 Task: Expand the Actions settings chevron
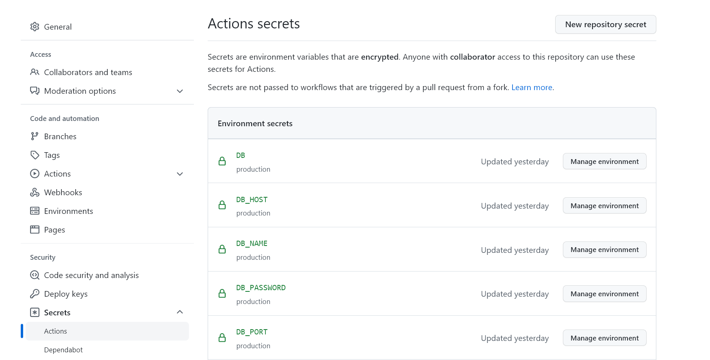click(180, 174)
